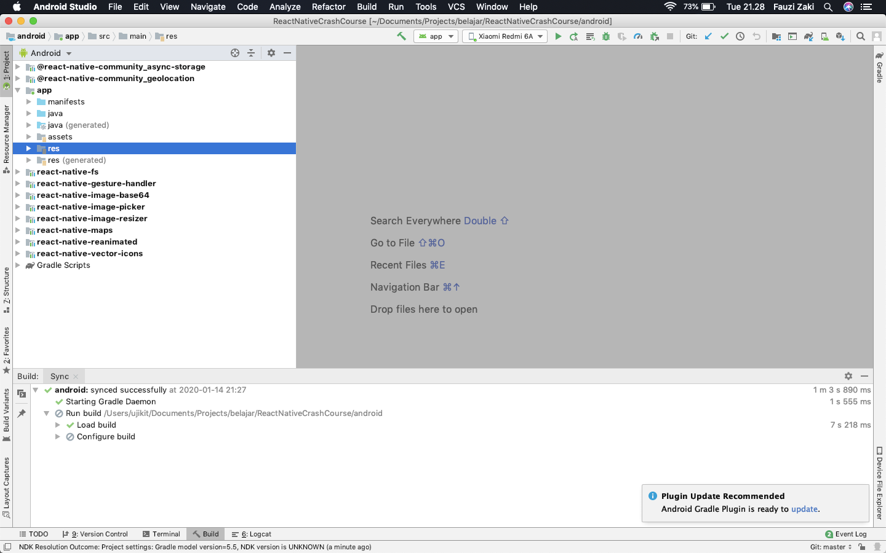The width and height of the screenshot is (886, 553).
Task: Click the Debug app bug icon
Action: click(x=606, y=36)
